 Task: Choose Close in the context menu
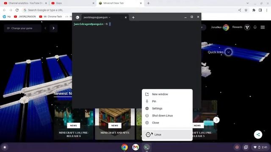click(167, 123)
